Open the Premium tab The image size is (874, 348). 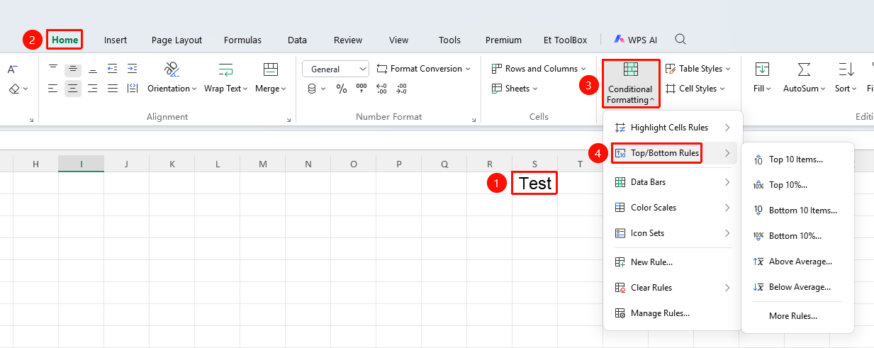pyautogui.click(x=503, y=40)
